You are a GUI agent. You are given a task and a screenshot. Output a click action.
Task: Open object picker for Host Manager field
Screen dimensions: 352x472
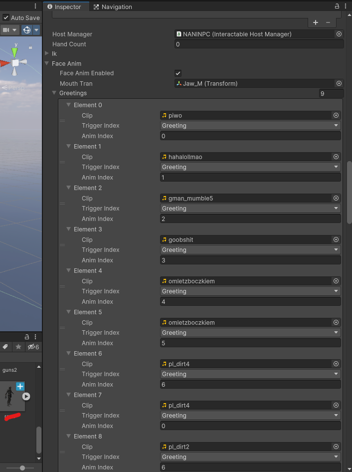pyautogui.click(x=339, y=34)
